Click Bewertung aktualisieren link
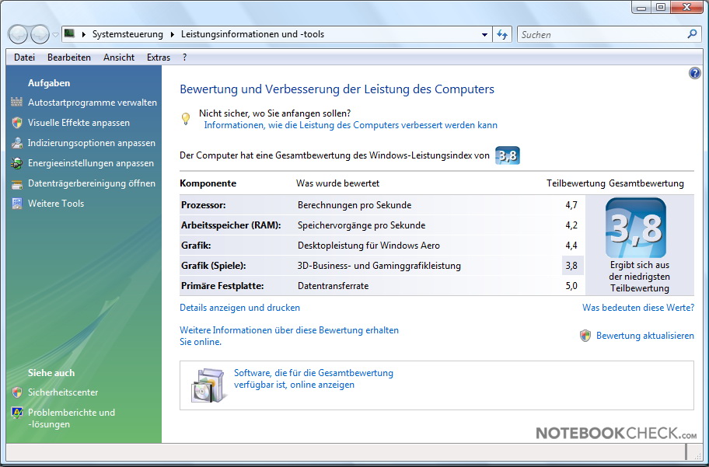The height and width of the screenshot is (467, 709). coord(644,336)
